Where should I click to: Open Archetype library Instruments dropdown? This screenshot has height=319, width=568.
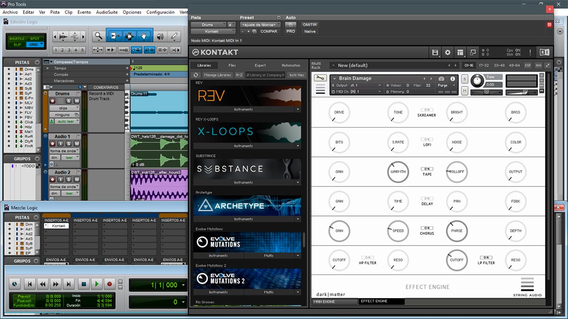(298, 219)
